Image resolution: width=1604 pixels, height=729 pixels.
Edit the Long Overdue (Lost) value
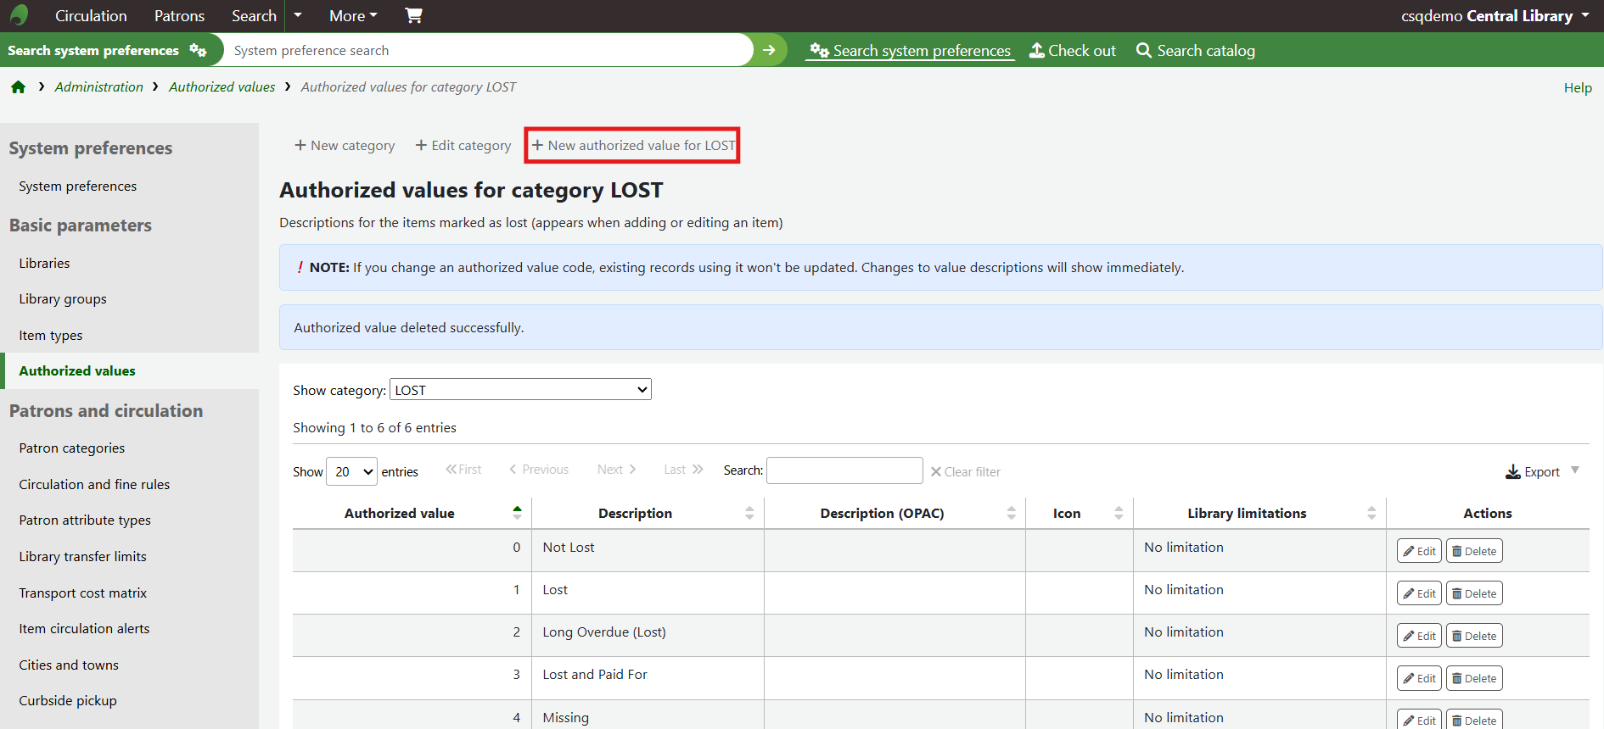click(1418, 636)
